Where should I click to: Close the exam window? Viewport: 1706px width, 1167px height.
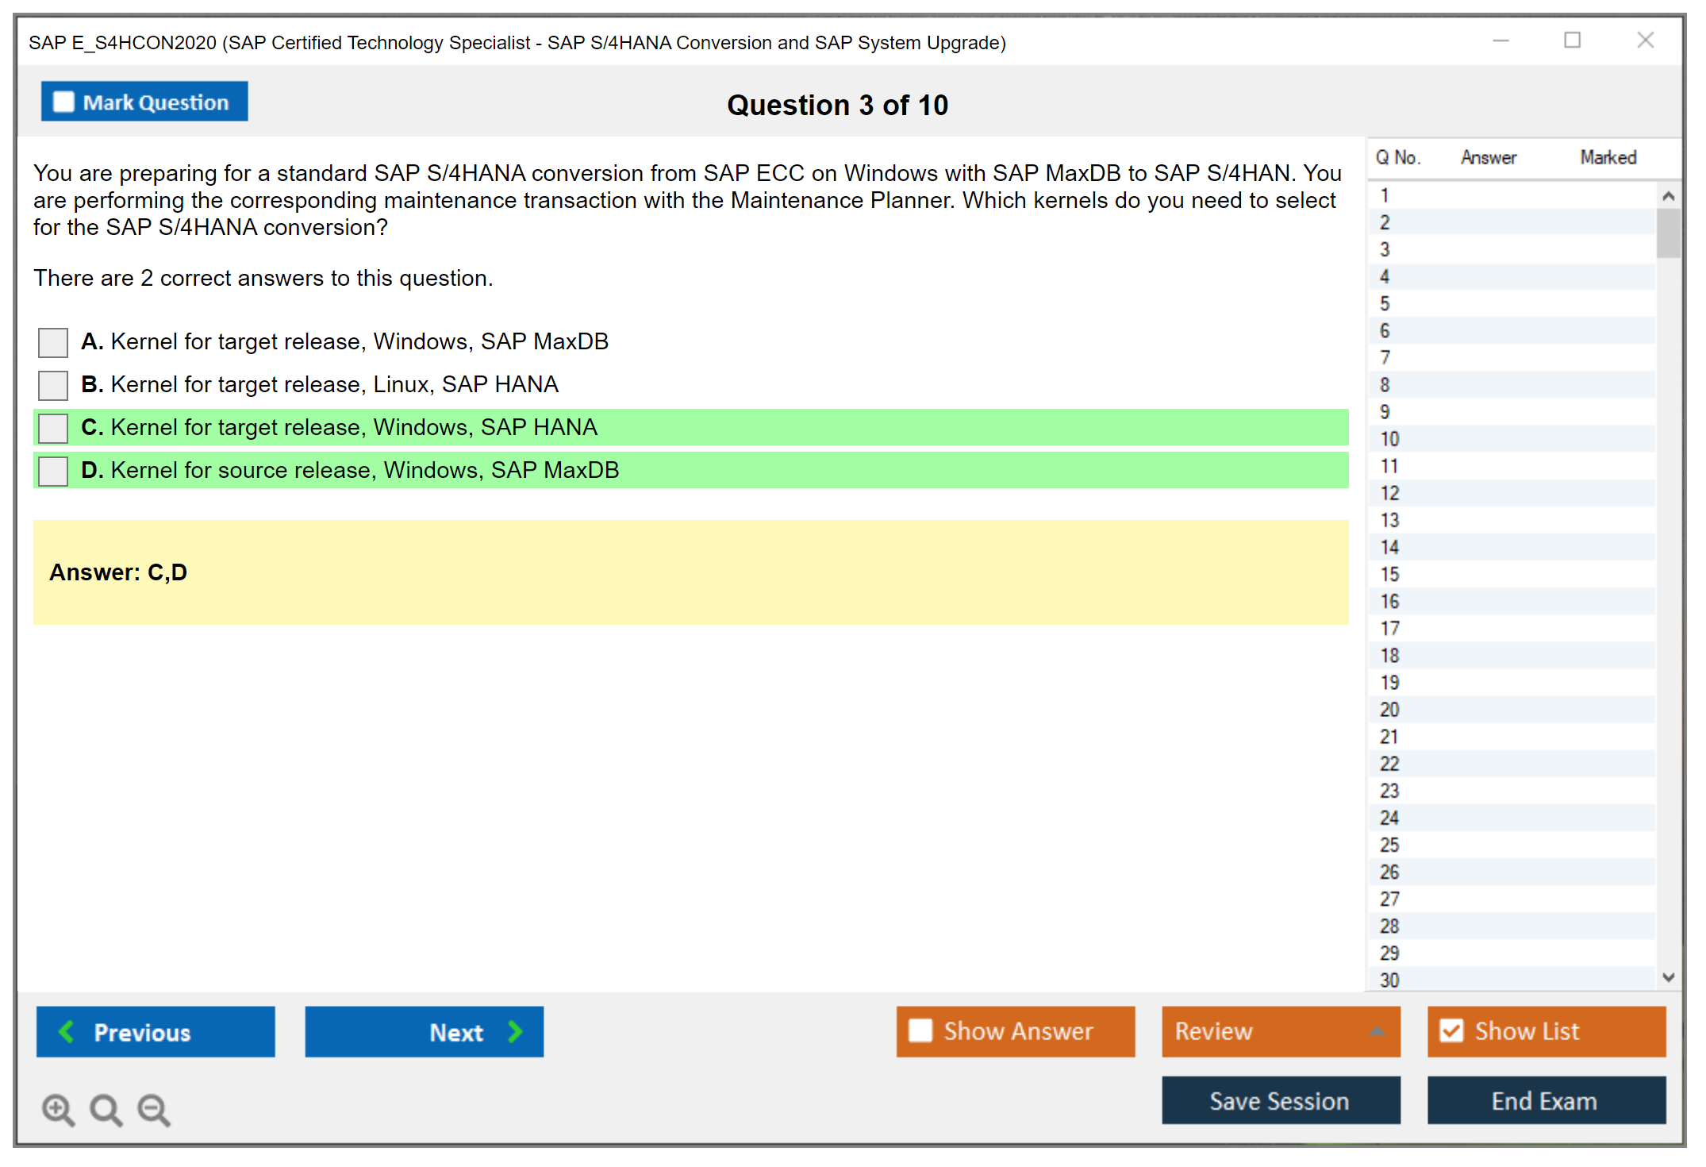[x=1645, y=40]
